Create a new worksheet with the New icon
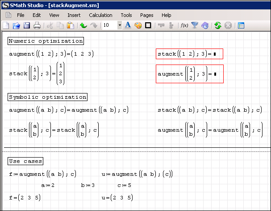The width and height of the screenshot is (271, 211). (6, 26)
